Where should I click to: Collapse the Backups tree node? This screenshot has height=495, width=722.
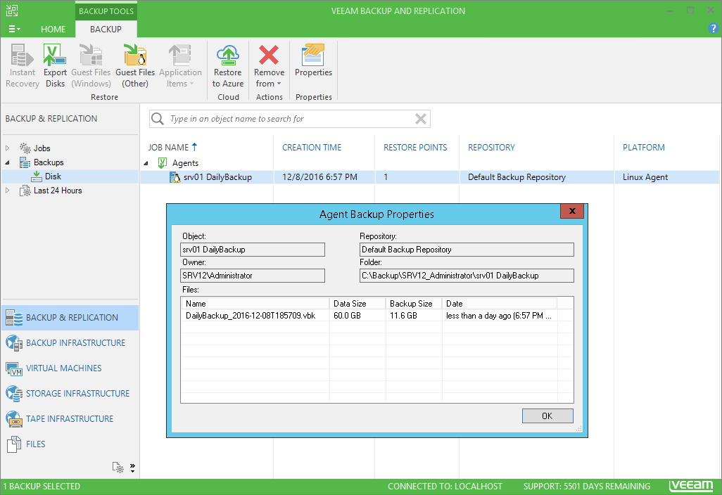click(7, 162)
